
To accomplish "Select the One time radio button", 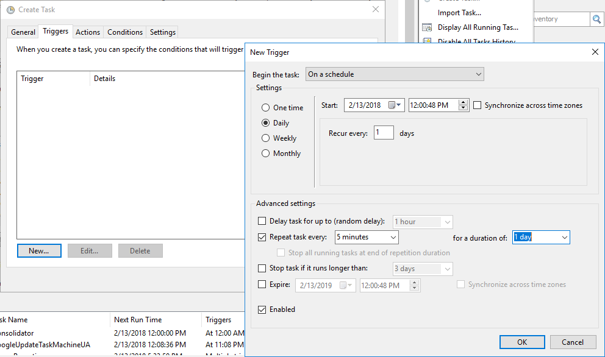I will pyautogui.click(x=265, y=108).
